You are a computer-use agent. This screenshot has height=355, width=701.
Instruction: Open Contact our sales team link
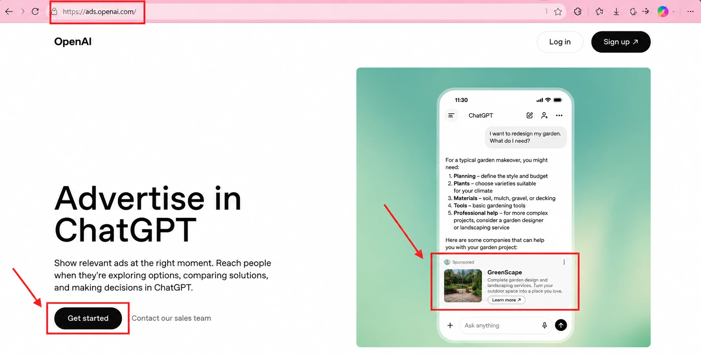coord(171,318)
